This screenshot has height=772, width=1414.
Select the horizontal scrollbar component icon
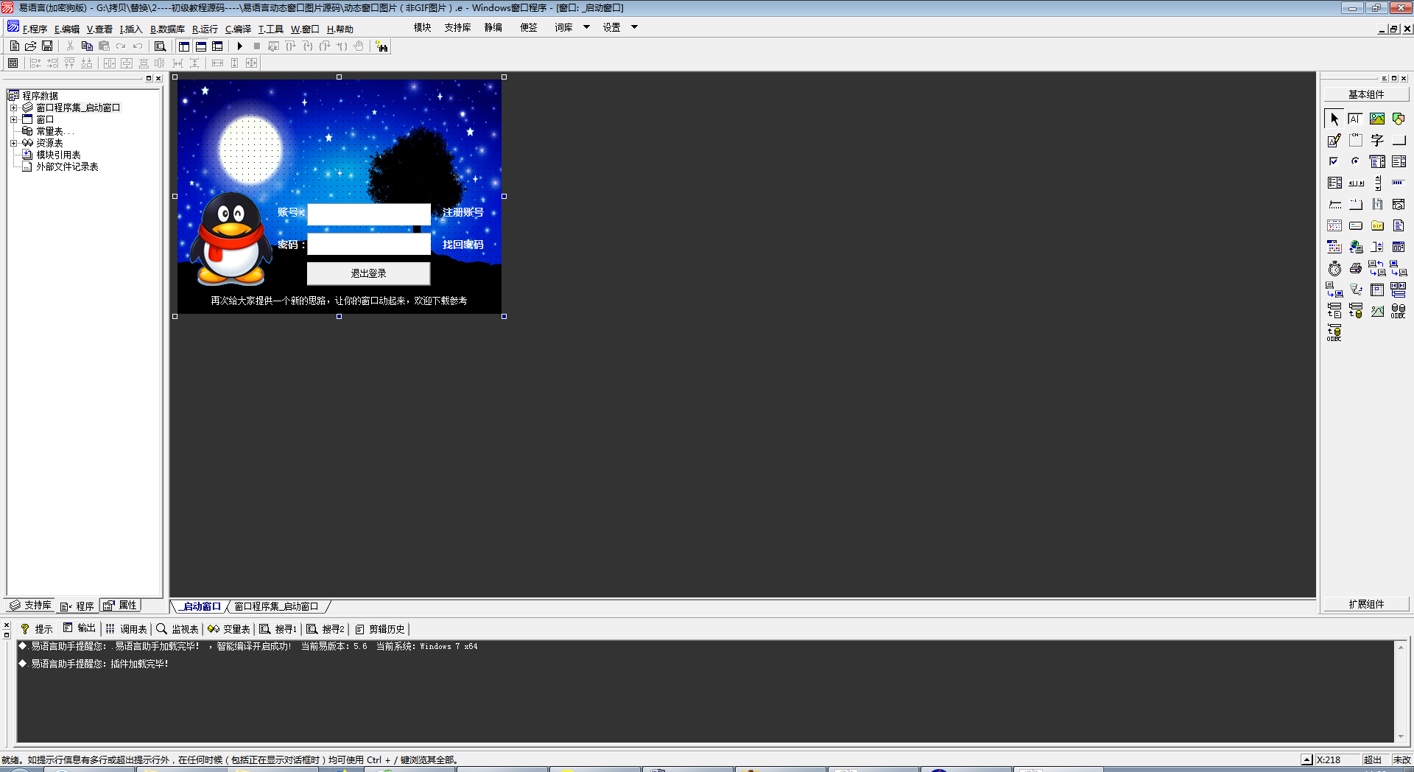point(1355,183)
